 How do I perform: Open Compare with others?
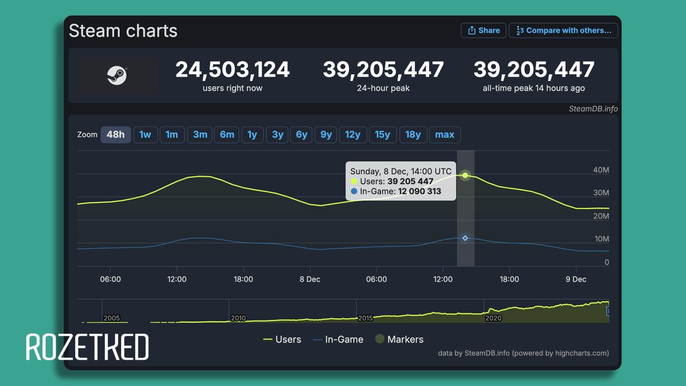point(563,31)
